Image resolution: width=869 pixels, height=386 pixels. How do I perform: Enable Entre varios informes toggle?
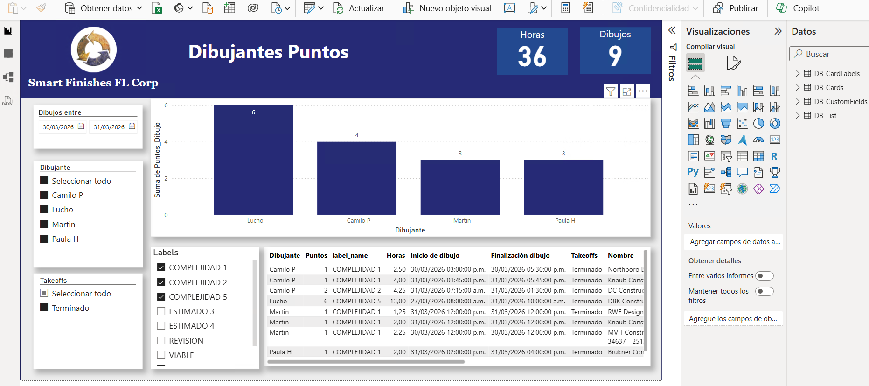pyautogui.click(x=764, y=276)
